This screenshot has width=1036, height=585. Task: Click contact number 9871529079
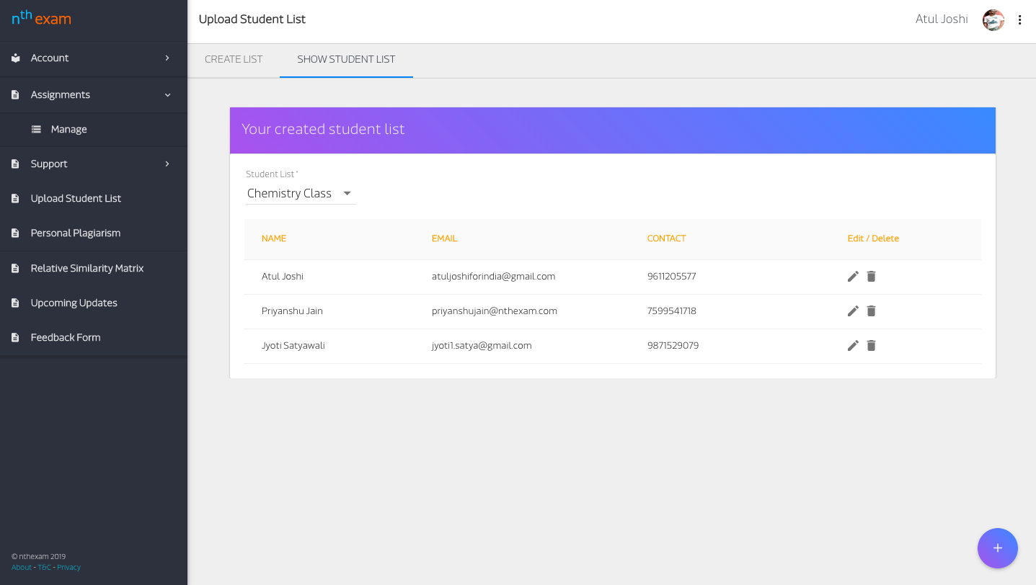tap(673, 346)
